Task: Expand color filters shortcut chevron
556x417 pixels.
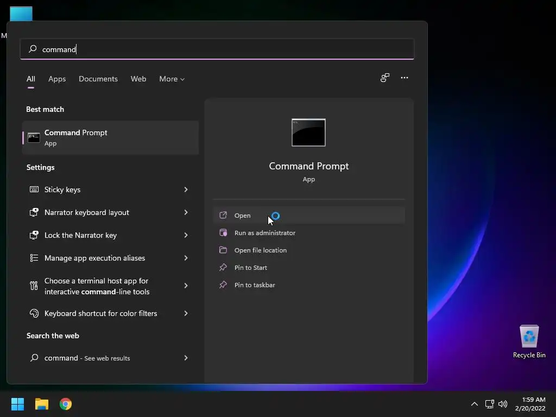Action: coord(186,313)
